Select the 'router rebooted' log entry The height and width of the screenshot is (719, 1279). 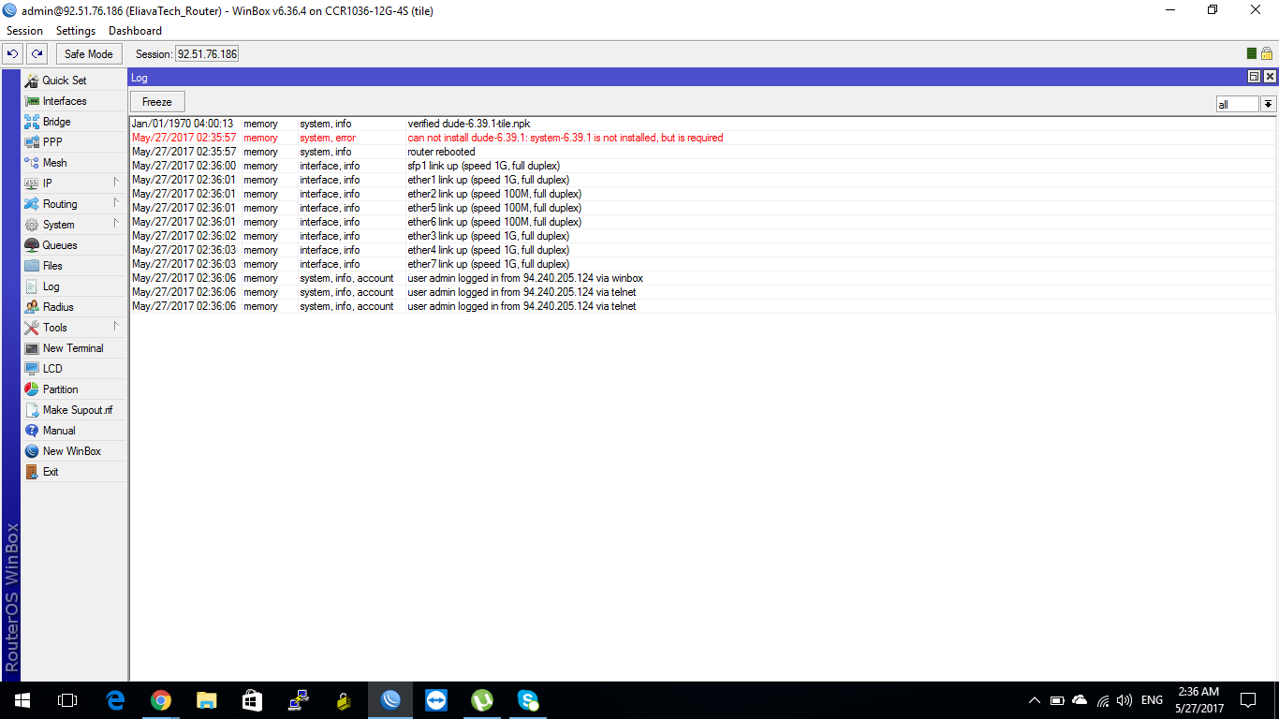coord(702,152)
